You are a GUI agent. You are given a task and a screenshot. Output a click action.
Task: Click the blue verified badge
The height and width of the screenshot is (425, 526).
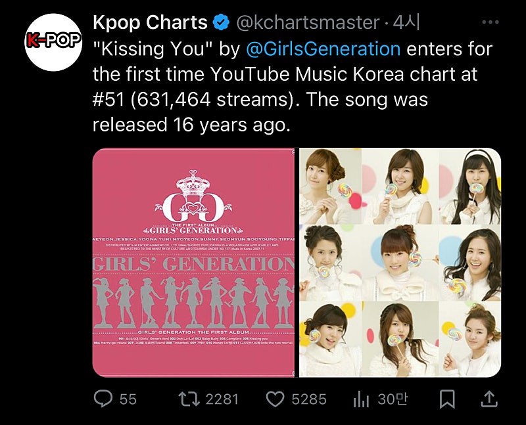[x=222, y=23]
